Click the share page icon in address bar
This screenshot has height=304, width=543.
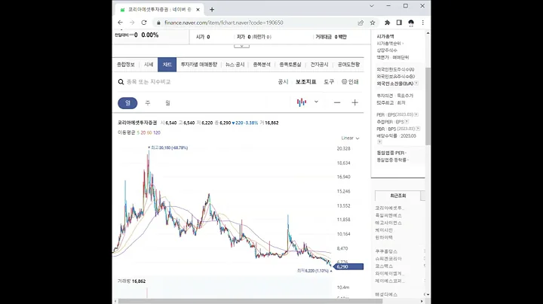click(360, 23)
